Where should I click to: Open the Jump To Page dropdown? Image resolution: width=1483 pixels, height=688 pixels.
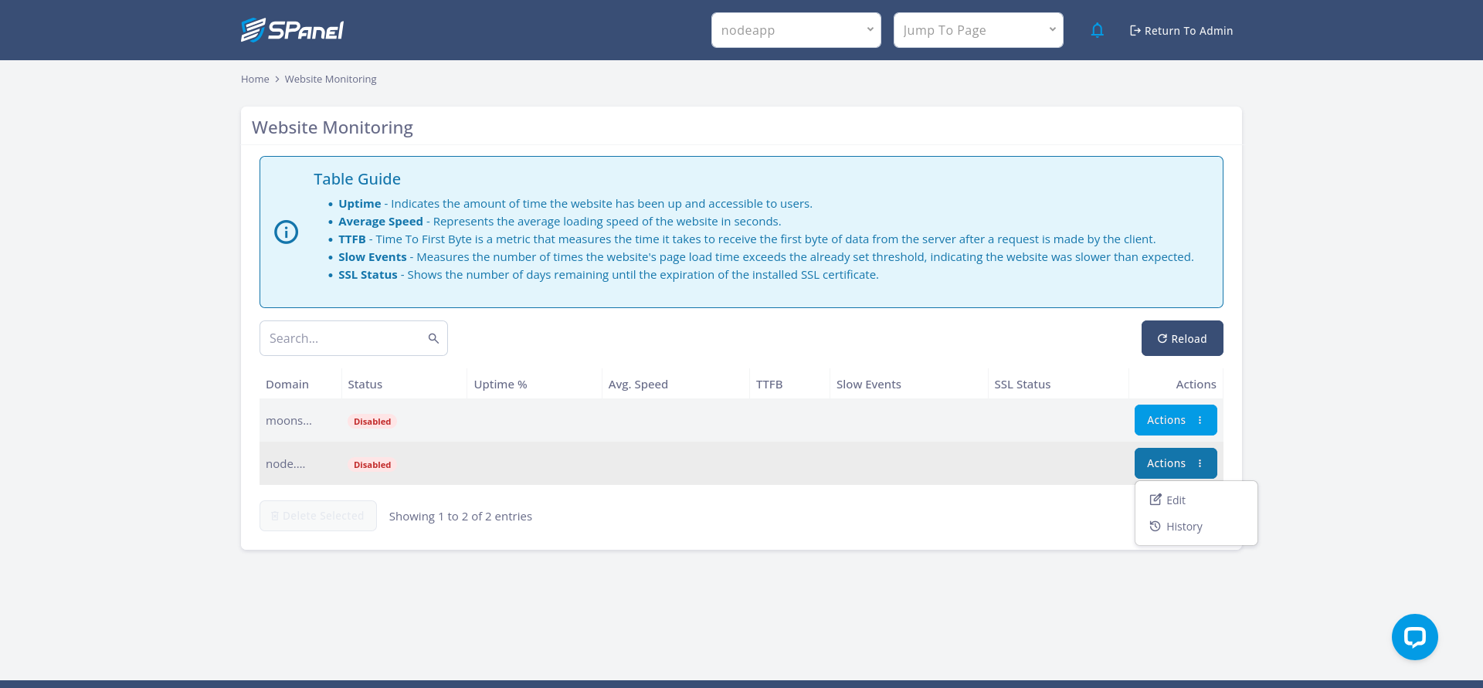(978, 30)
